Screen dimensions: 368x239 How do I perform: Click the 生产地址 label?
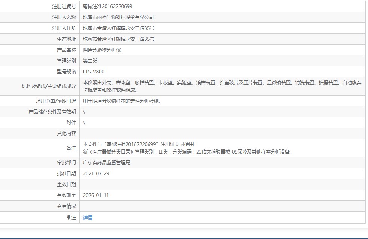pos(66,39)
